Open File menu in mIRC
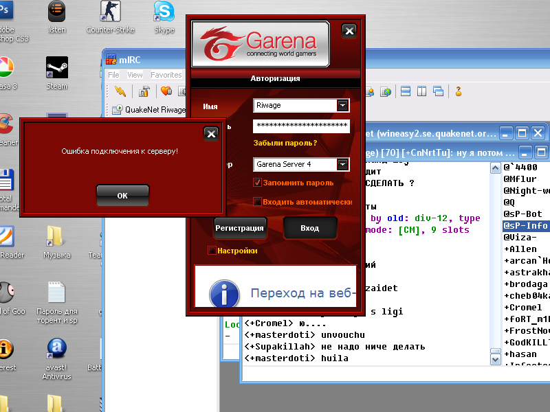The height and width of the screenshot is (412, 550). tap(113, 75)
